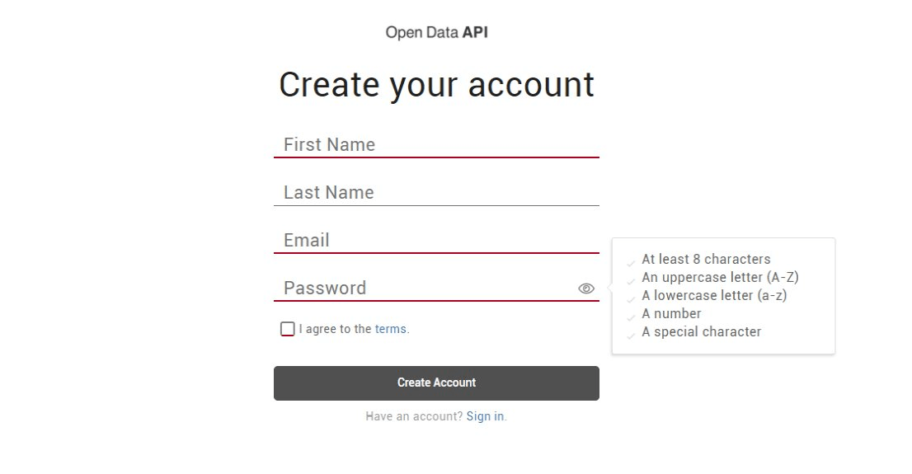912x474 pixels.
Task: Follow the Sign in link
Action: coord(485,416)
